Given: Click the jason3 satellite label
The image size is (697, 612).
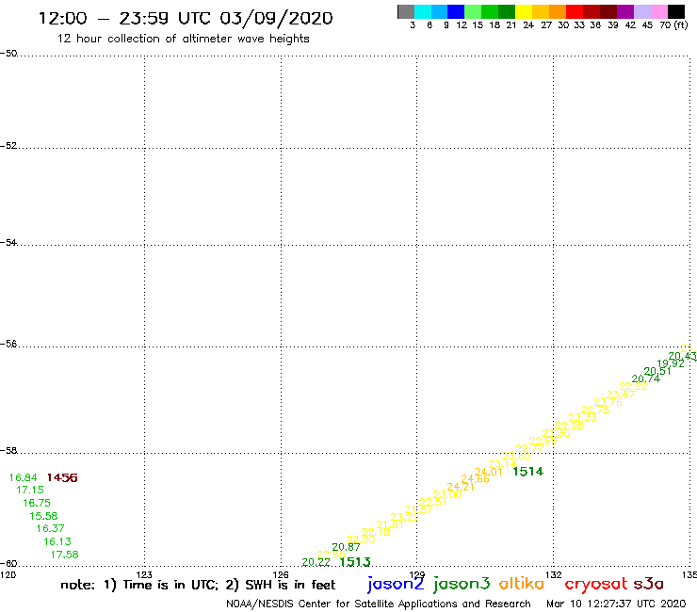Looking at the screenshot, I should click(x=462, y=584).
